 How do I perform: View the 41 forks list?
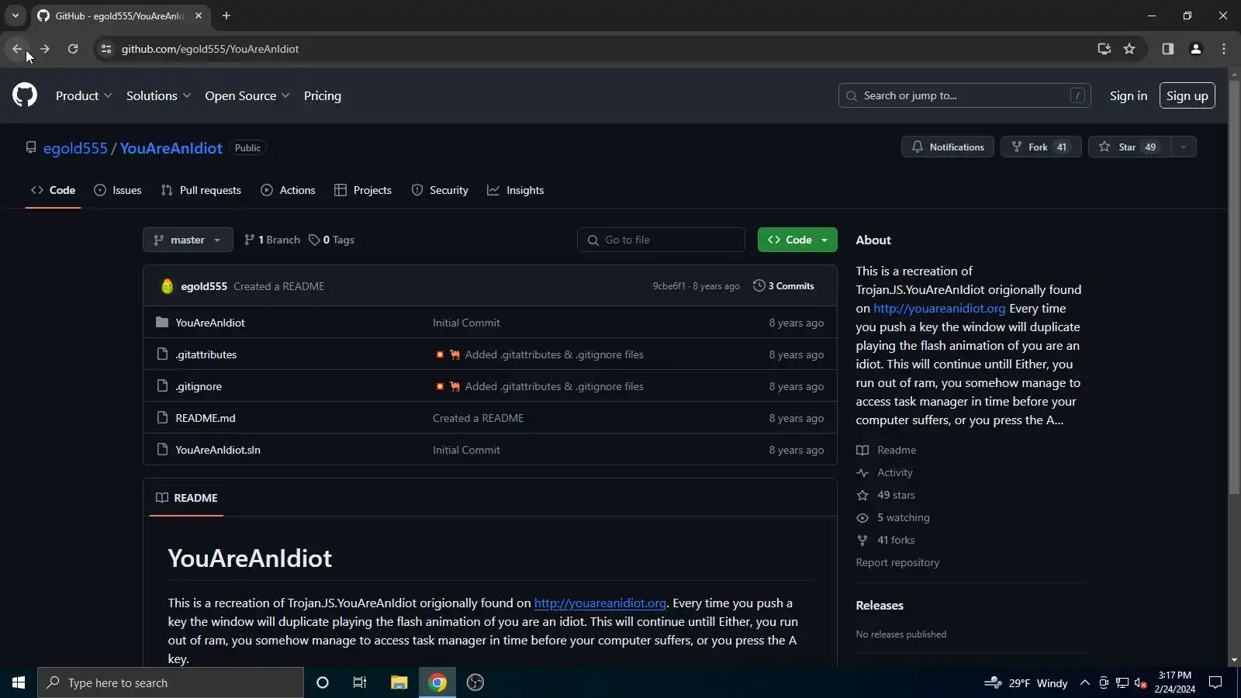point(886,540)
